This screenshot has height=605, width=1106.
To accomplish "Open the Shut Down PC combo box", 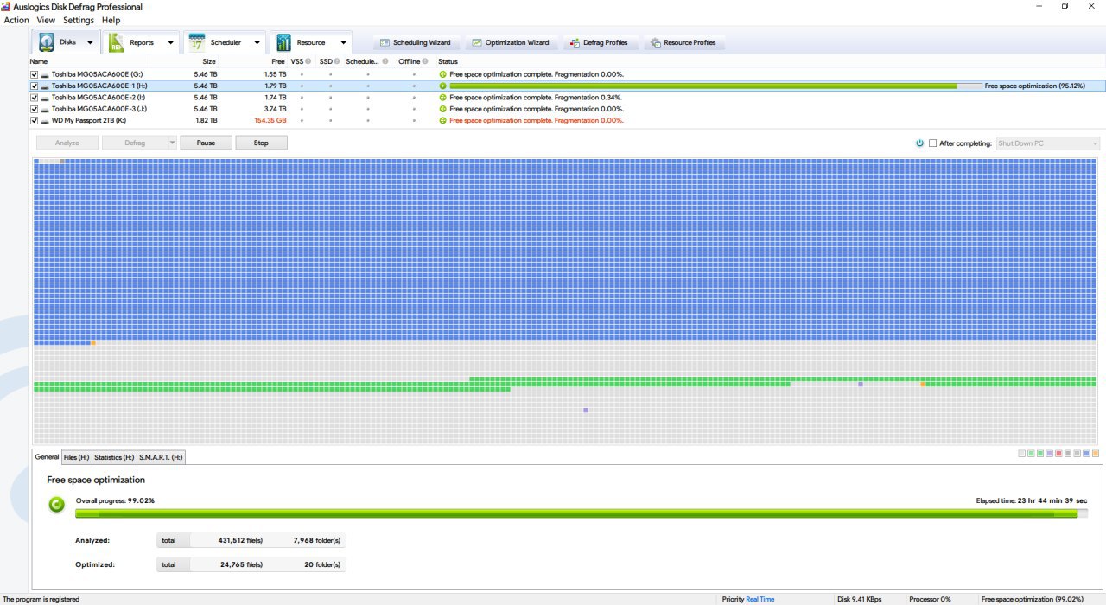I will point(1048,143).
